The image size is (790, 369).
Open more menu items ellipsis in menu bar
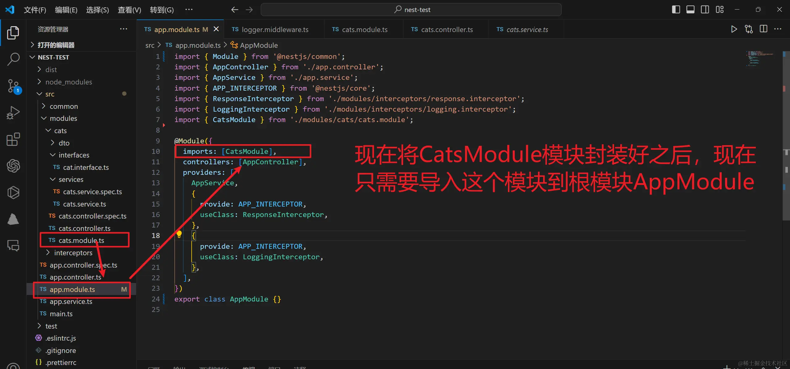pos(189,10)
